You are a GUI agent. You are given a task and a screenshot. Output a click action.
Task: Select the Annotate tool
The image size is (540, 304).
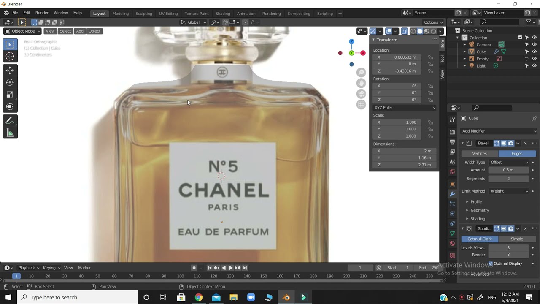point(10,121)
